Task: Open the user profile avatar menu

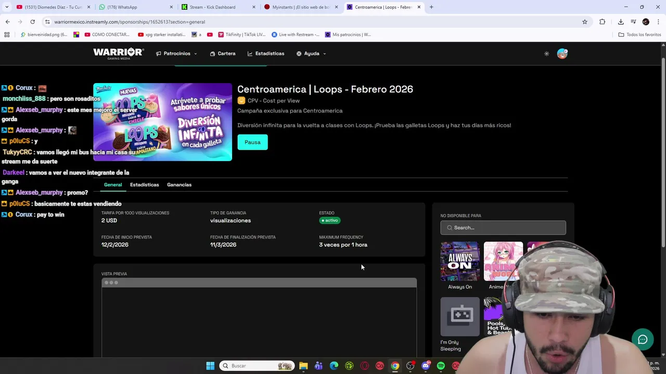Action: 562,54
